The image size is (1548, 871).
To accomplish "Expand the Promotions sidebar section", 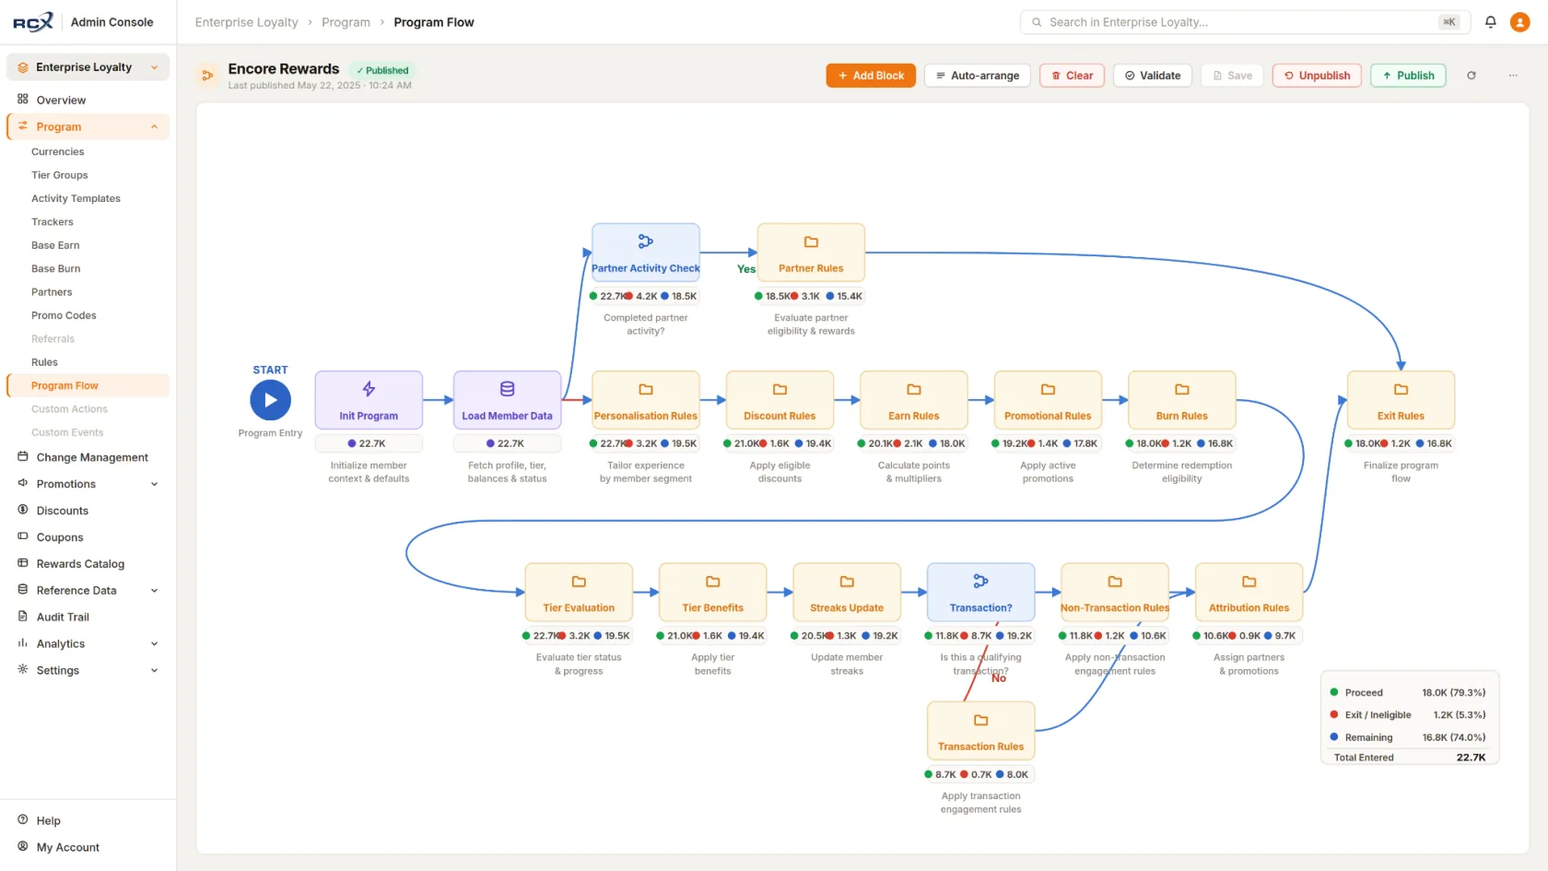I will [x=154, y=484].
